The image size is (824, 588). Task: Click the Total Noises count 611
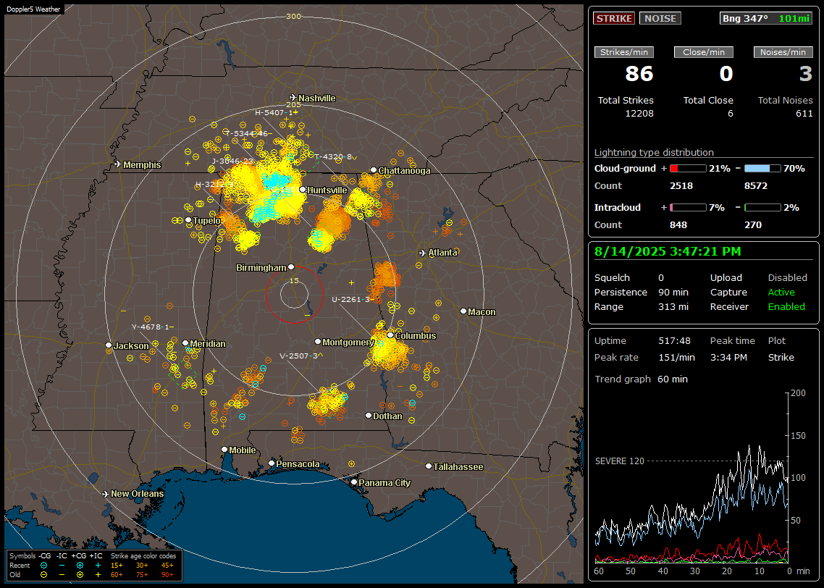pos(804,114)
